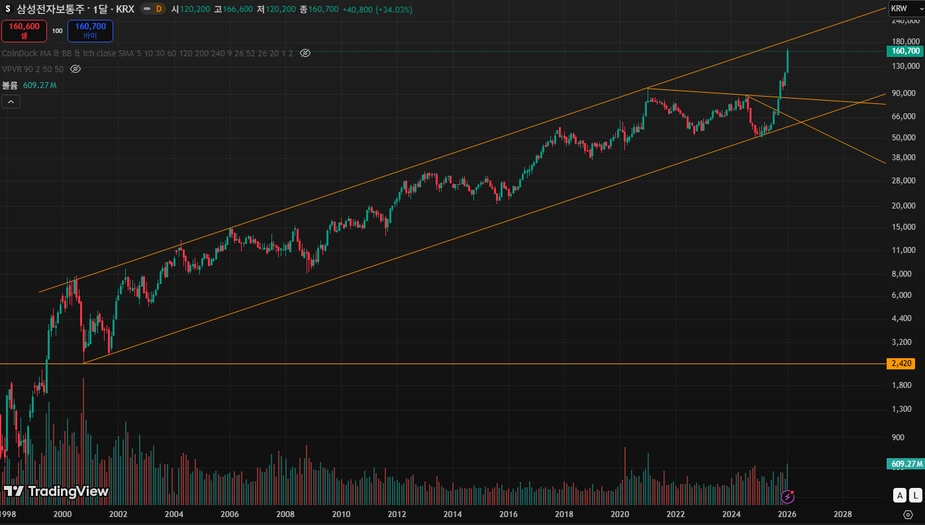Image resolution: width=925 pixels, height=525 pixels.
Task: Click the Samsung Electronics S symbol logo
Action: pyautogui.click(x=8, y=9)
